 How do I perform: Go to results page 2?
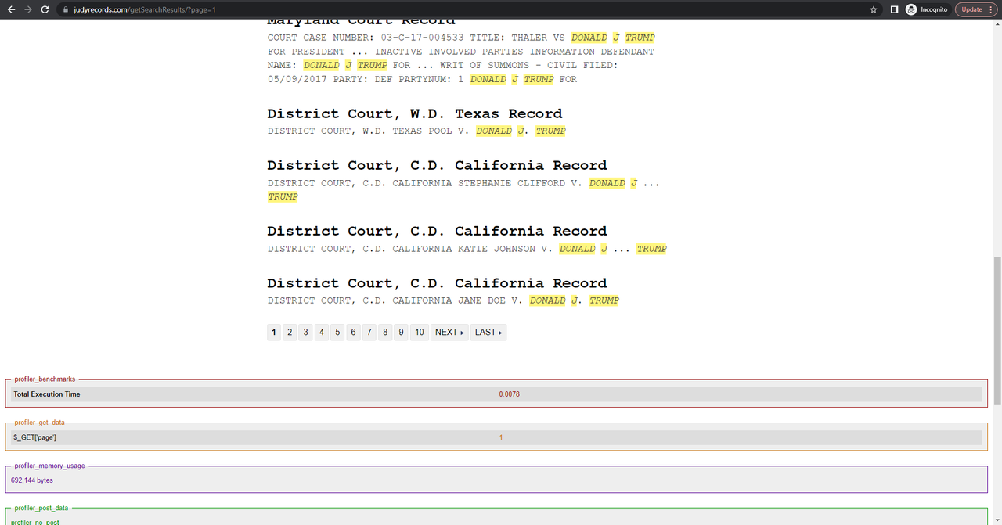pyautogui.click(x=290, y=333)
